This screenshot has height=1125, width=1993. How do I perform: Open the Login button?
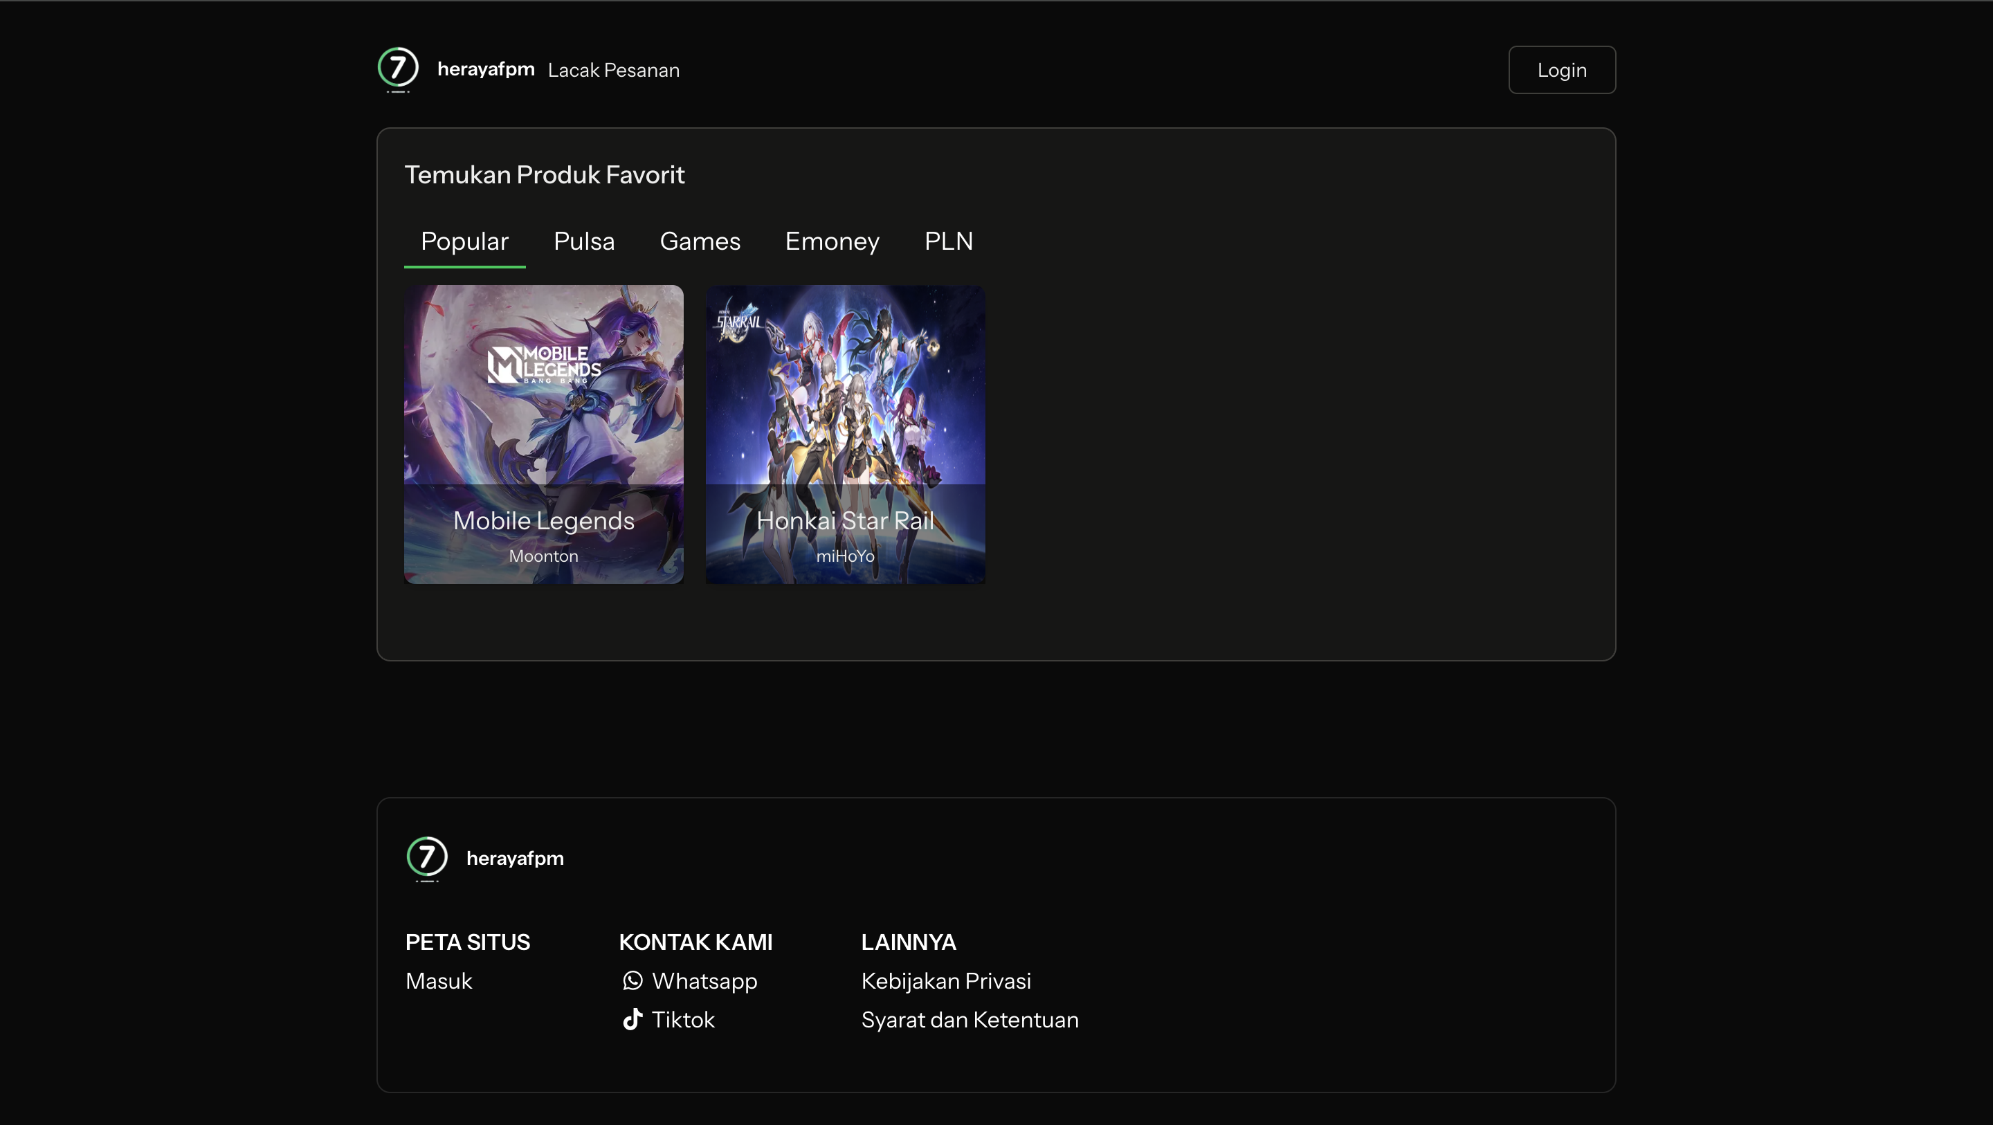(x=1561, y=70)
